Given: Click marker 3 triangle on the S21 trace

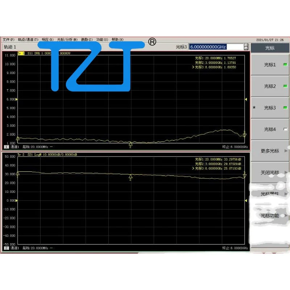Looking at the screenshot, I should (244, 176).
